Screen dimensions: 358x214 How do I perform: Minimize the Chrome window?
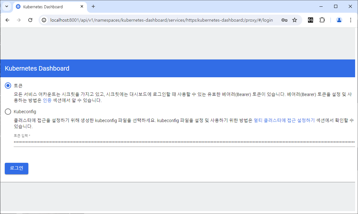tap(321, 6)
